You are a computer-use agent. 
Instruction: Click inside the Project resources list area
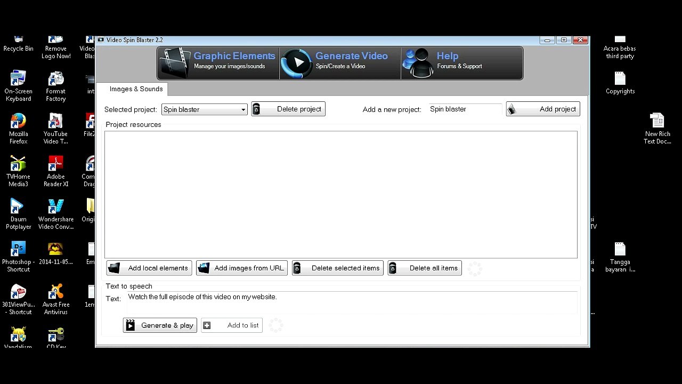click(x=340, y=195)
